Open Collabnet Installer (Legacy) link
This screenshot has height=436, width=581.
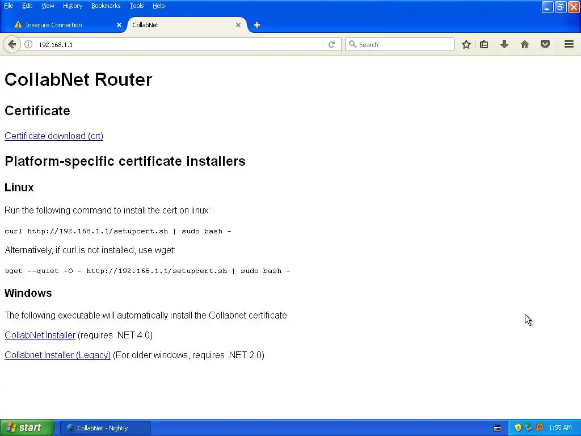(57, 355)
